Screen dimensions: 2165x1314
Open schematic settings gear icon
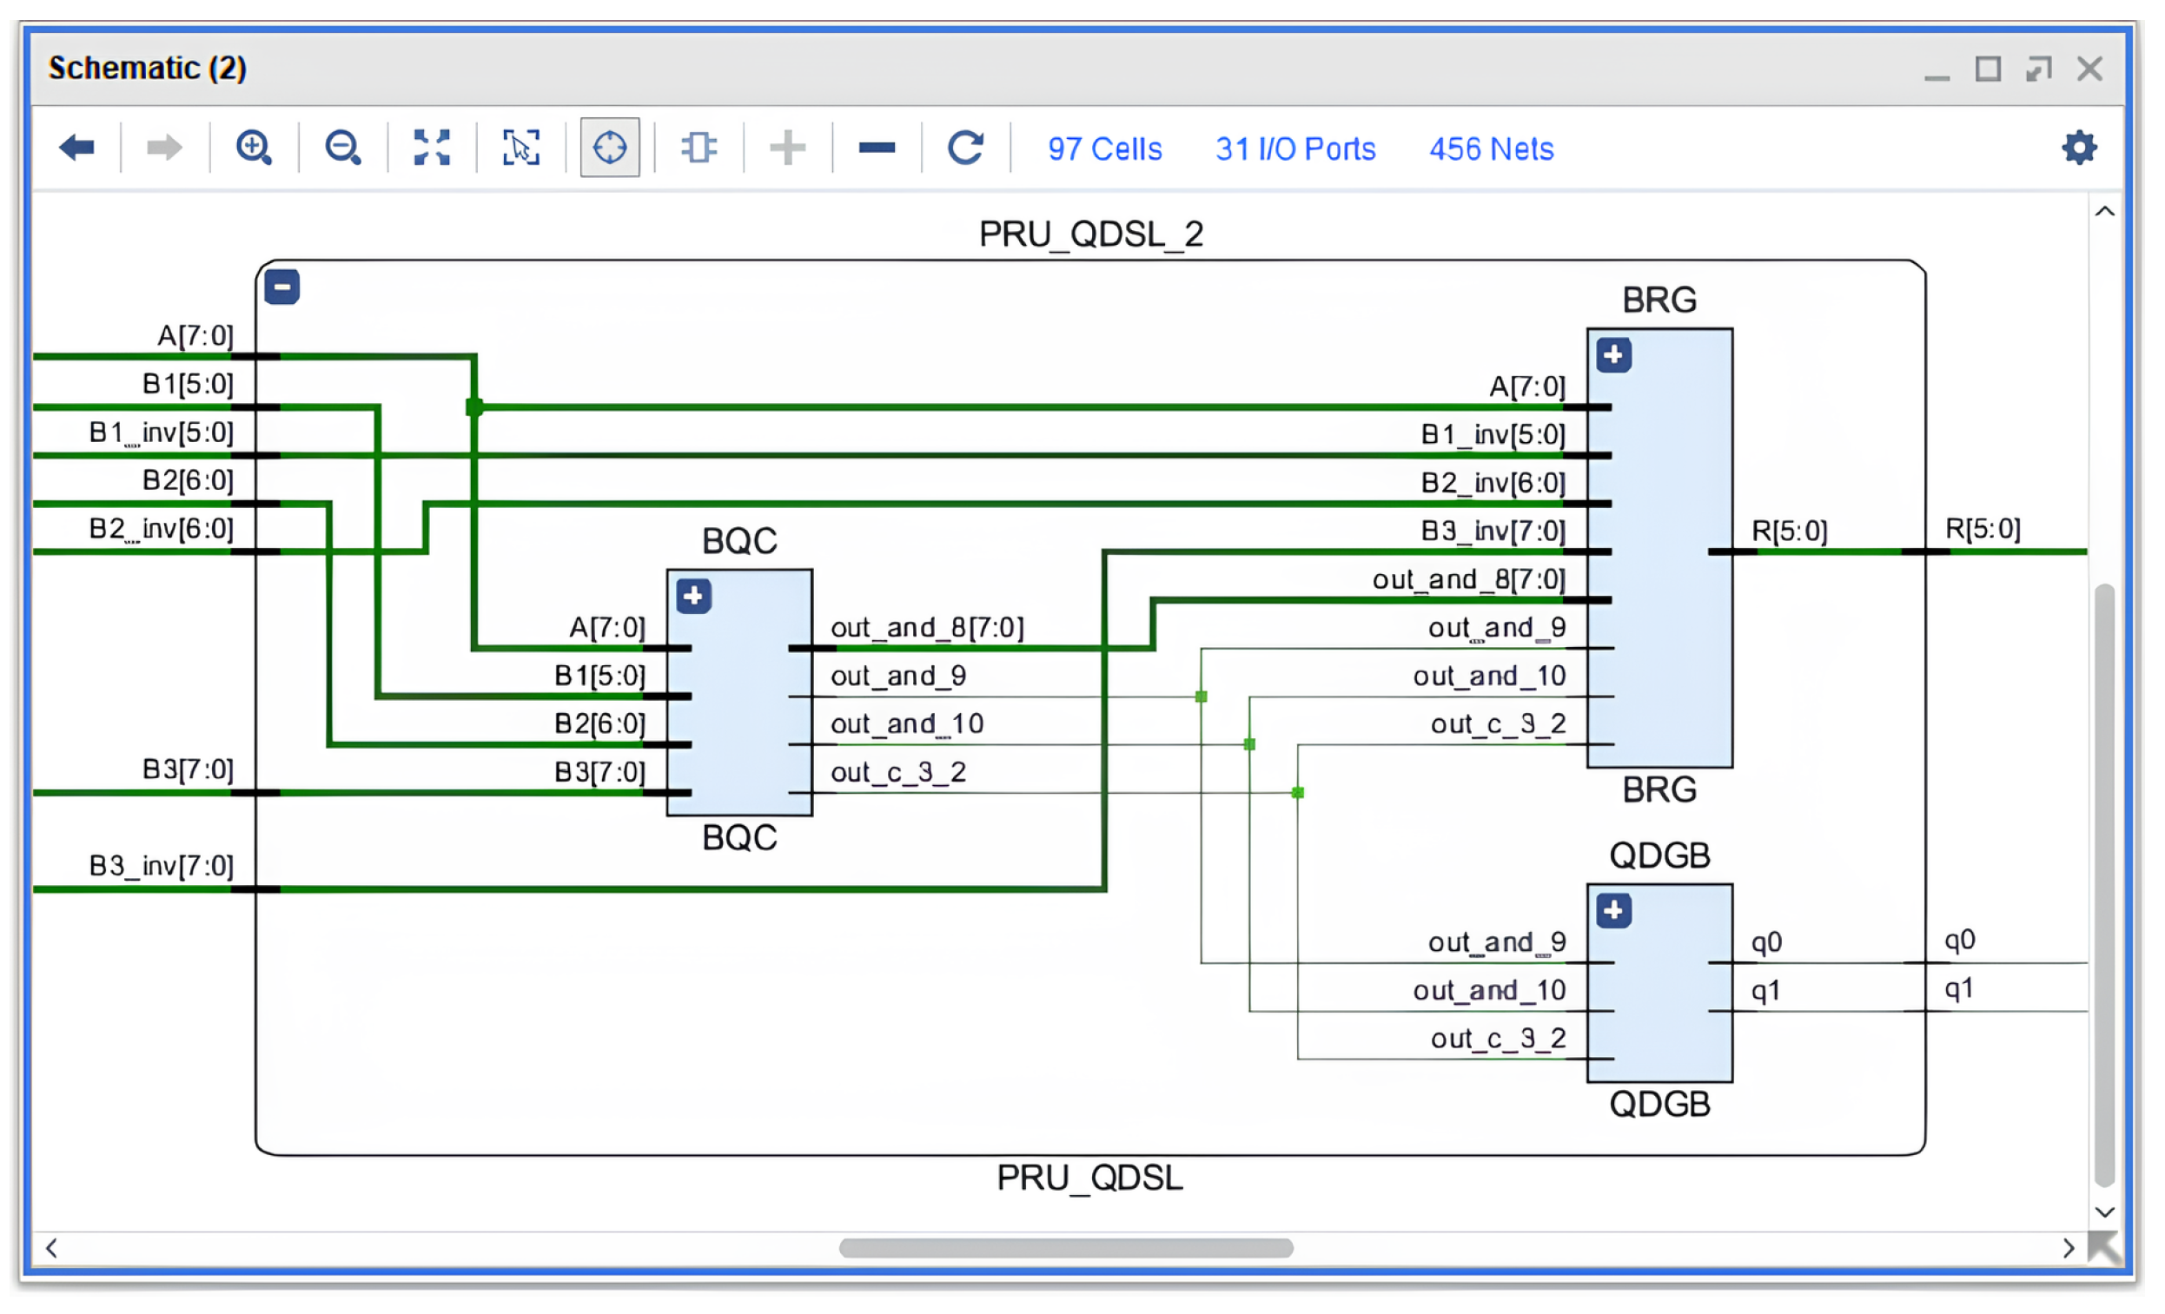[2079, 148]
